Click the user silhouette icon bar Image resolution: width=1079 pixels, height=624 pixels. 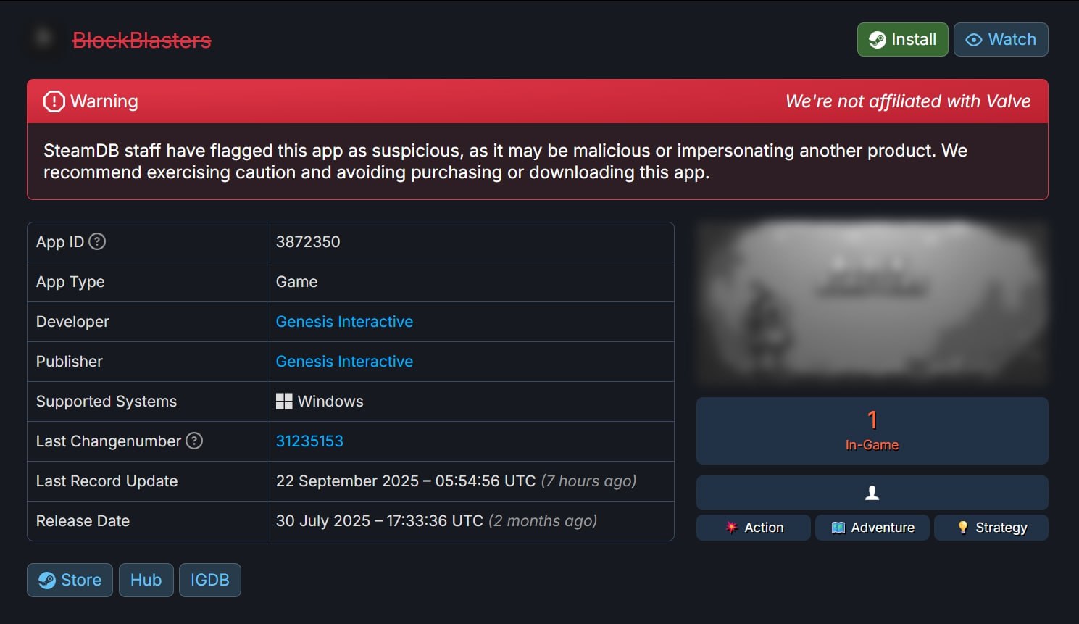[872, 493]
